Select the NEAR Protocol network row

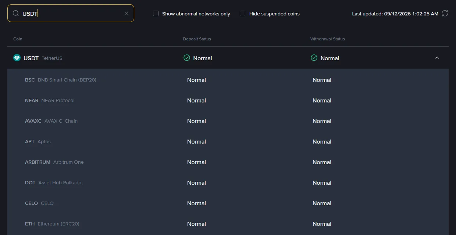(x=228, y=100)
